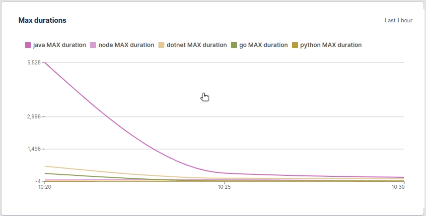Click the 5,528 y-axis label
Image resolution: width=426 pixels, height=216 pixels.
[x=34, y=62]
